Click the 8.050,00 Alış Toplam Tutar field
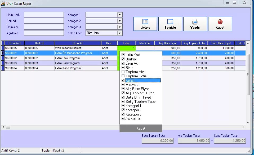Screen dimensions: 254x155 194,141
